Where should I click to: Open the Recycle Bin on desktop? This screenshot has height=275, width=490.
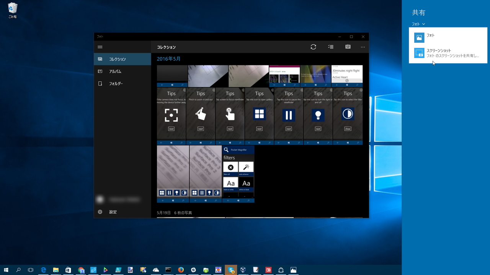(13, 10)
